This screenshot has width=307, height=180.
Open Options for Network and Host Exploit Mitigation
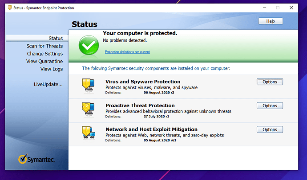click(270, 129)
